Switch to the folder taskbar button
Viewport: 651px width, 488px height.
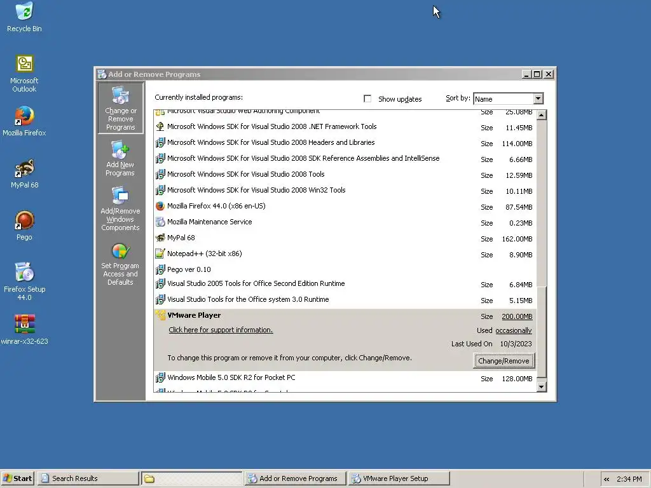(191, 478)
